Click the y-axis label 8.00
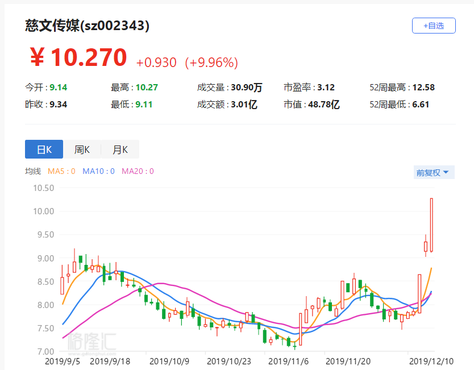474x370 pixels. [x=45, y=305]
